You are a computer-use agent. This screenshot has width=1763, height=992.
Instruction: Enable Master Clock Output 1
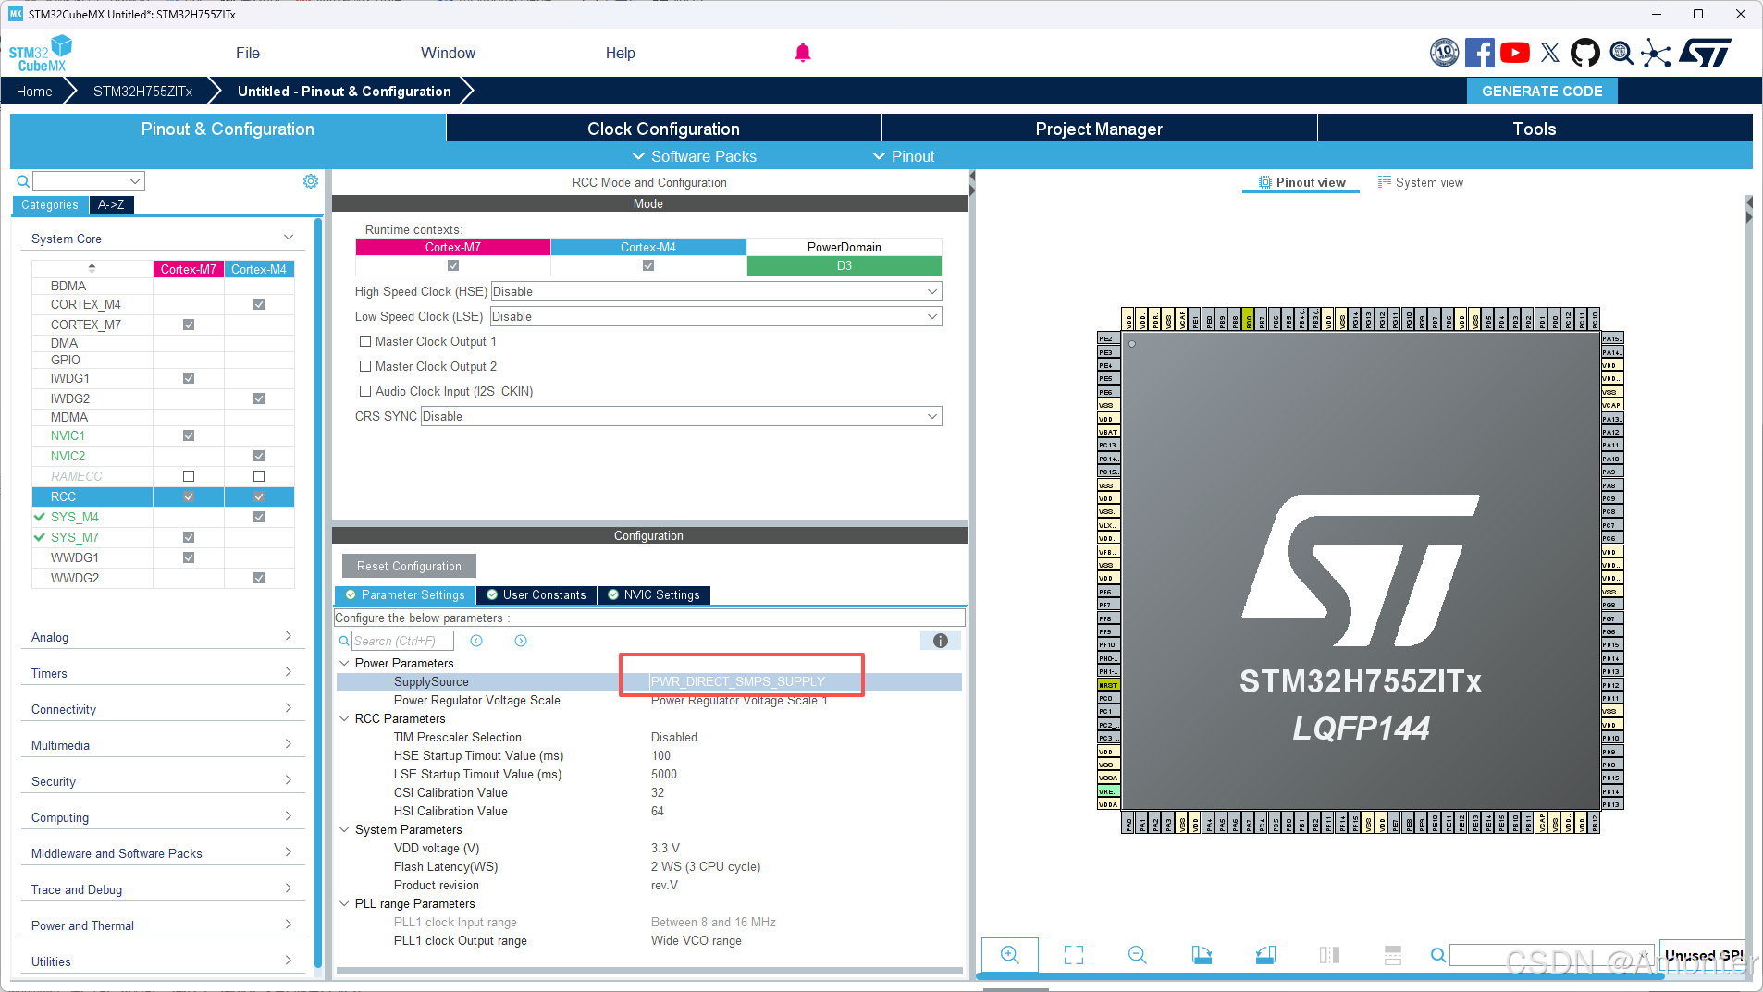pyautogui.click(x=365, y=341)
